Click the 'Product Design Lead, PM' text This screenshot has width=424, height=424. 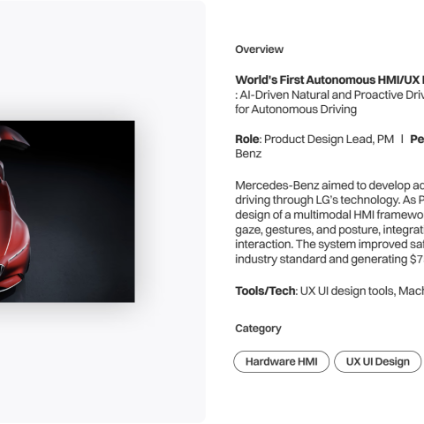tap(329, 140)
